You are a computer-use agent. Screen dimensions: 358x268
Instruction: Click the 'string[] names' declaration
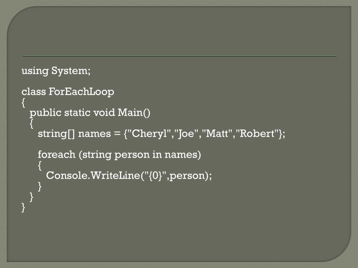(x=74, y=134)
